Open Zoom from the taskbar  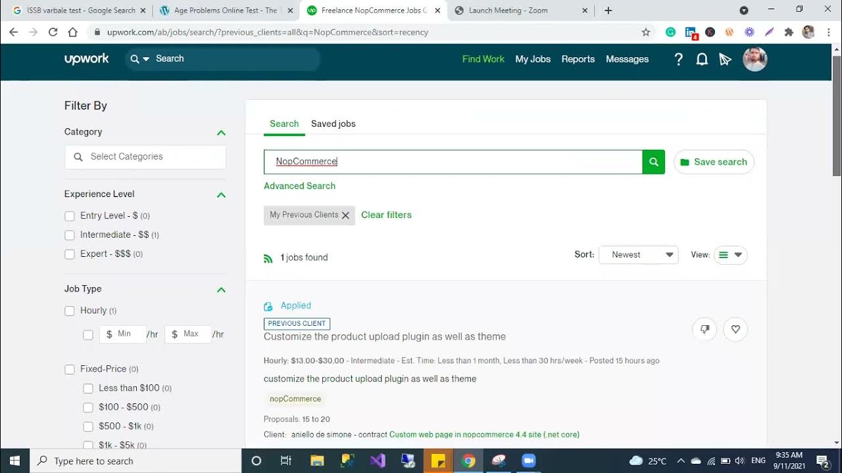click(x=529, y=461)
